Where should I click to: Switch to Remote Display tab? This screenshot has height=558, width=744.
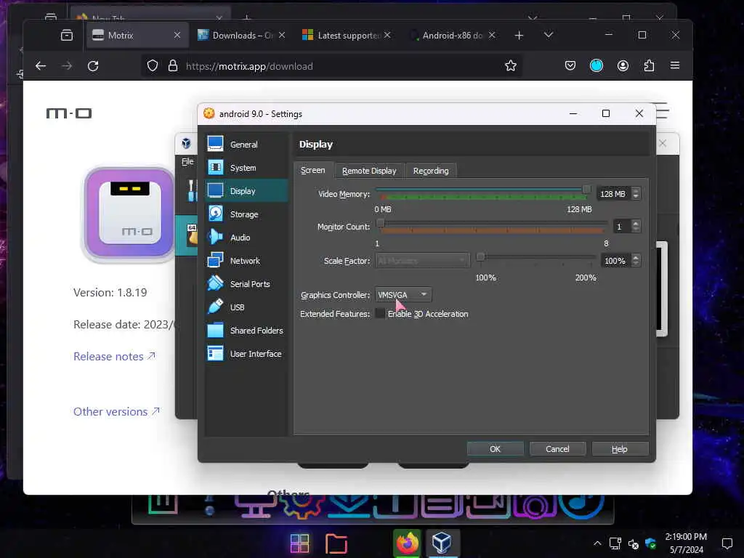click(369, 171)
